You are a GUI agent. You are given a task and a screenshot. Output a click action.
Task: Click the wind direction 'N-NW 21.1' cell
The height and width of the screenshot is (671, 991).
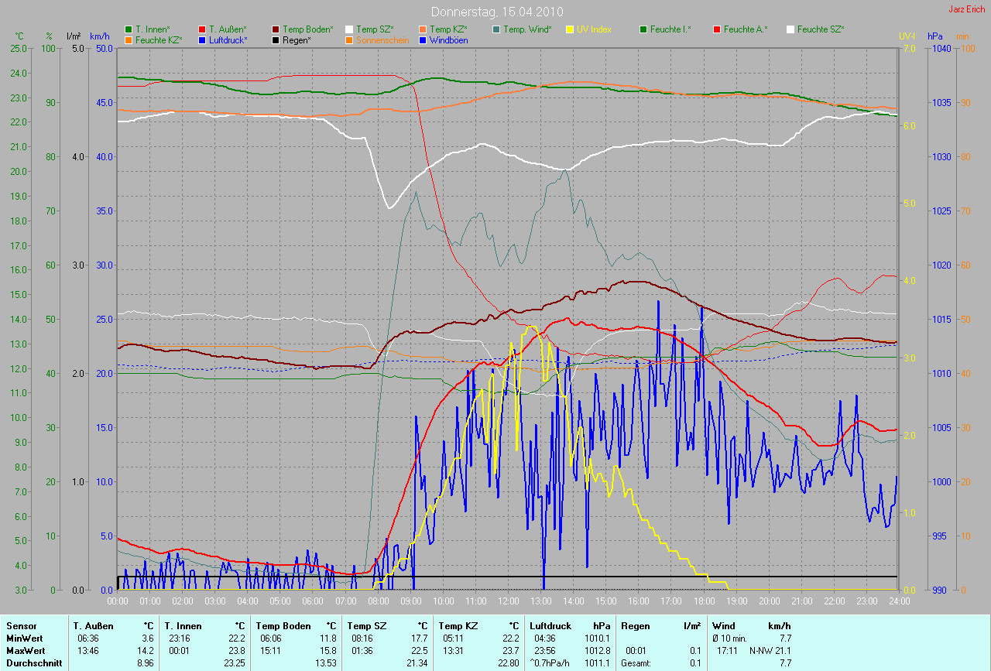pos(770,651)
